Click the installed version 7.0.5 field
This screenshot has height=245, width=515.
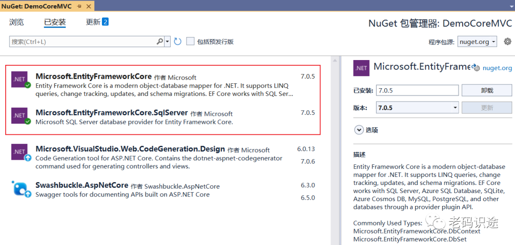pyautogui.click(x=417, y=90)
